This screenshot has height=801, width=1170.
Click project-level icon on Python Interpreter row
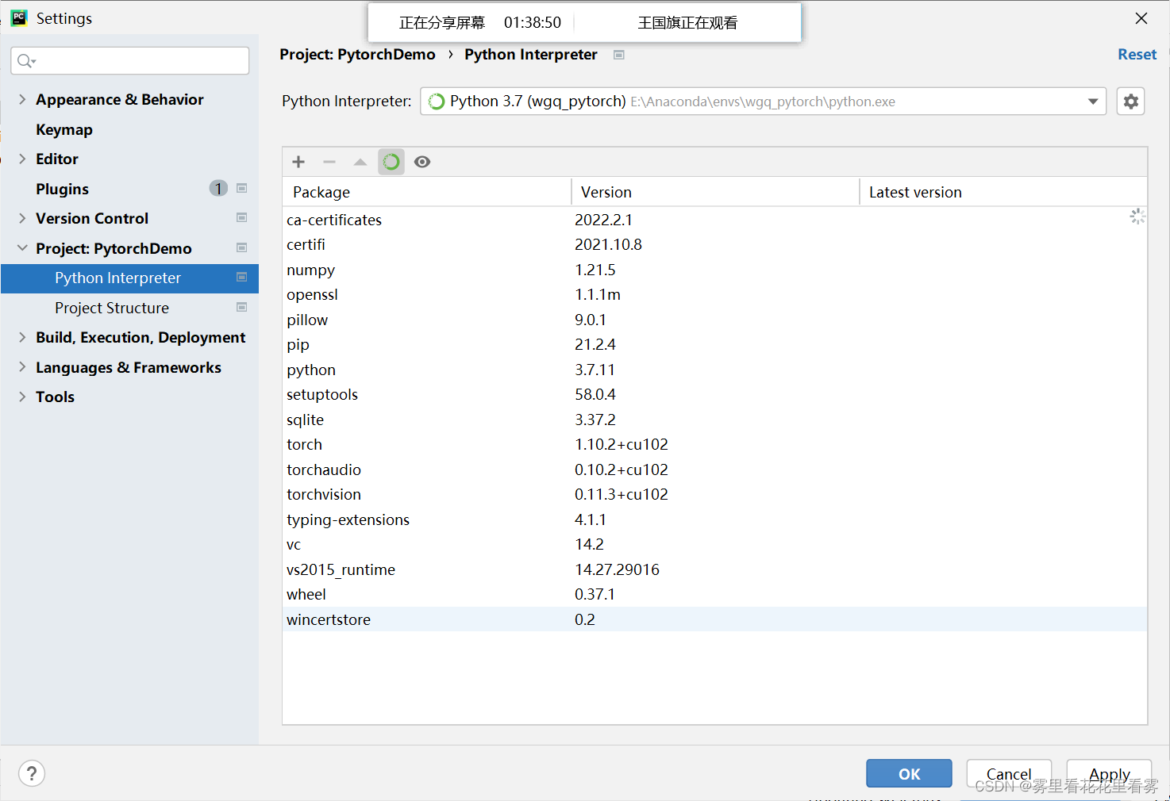pyautogui.click(x=242, y=277)
